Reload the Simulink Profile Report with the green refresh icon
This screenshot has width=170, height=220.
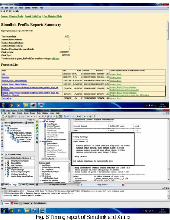pyautogui.click(x=7, y=11)
